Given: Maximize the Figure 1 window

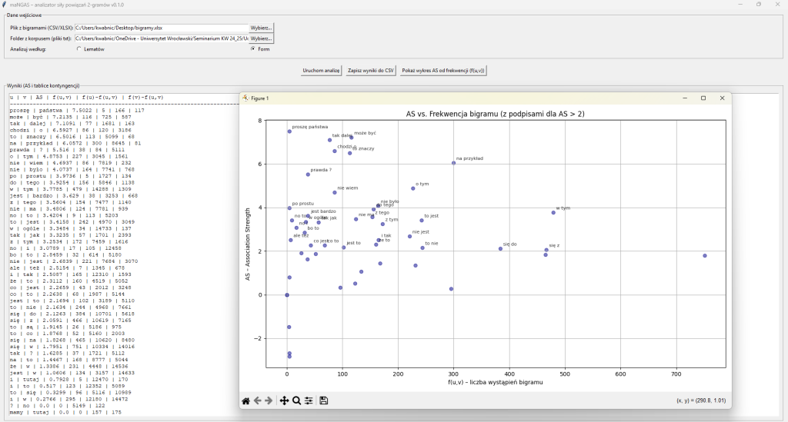Looking at the screenshot, I should point(703,98).
